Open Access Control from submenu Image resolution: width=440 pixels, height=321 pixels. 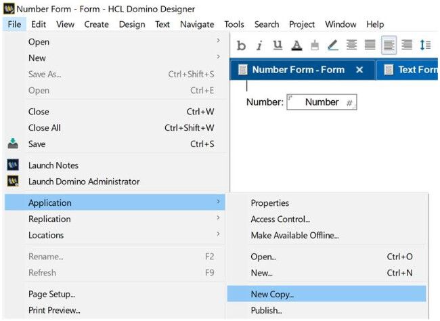click(327, 219)
